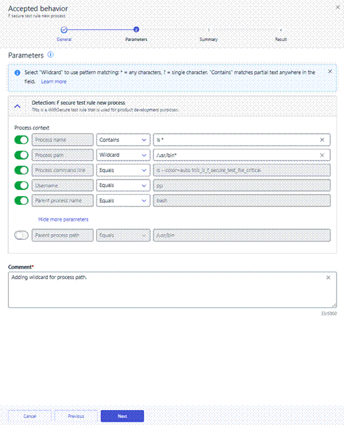Image resolution: width=344 pixels, height=425 pixels.
Task: Click the Process context heading
Action: [32, 127]
